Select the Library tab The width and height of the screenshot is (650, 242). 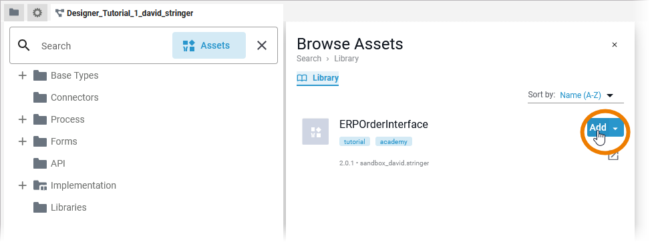pyautogui.click(x=318, y=78)
